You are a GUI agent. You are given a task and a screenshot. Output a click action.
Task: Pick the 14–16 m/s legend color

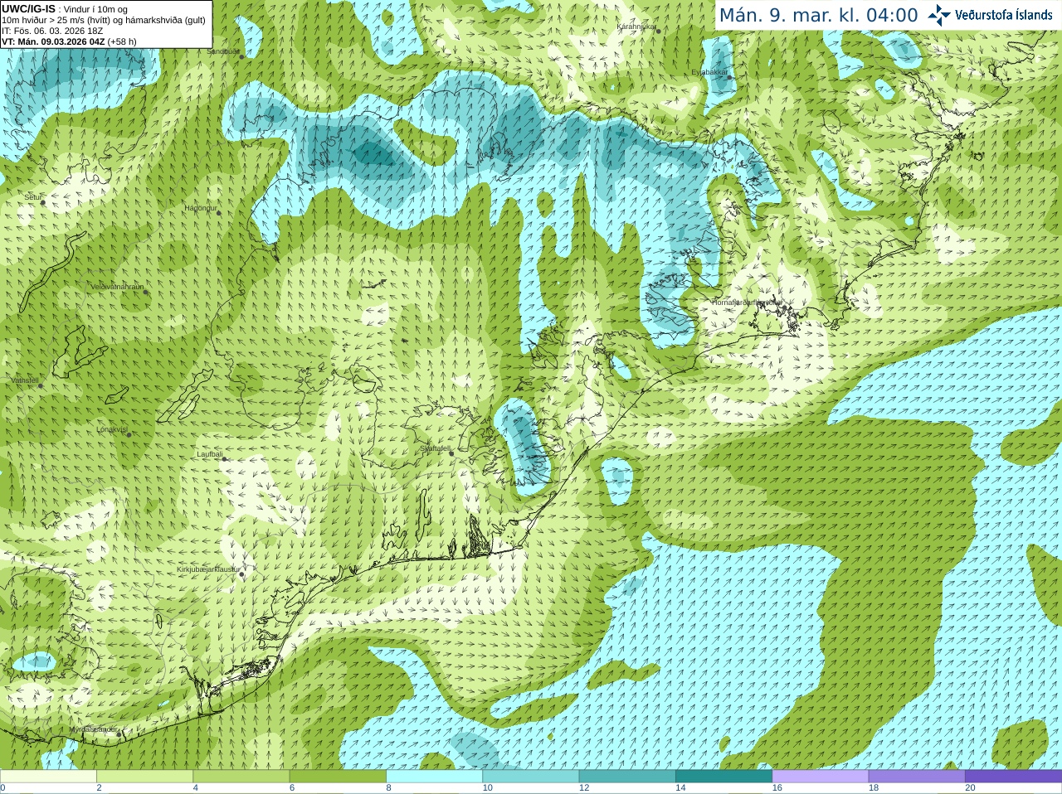(723, 777)
